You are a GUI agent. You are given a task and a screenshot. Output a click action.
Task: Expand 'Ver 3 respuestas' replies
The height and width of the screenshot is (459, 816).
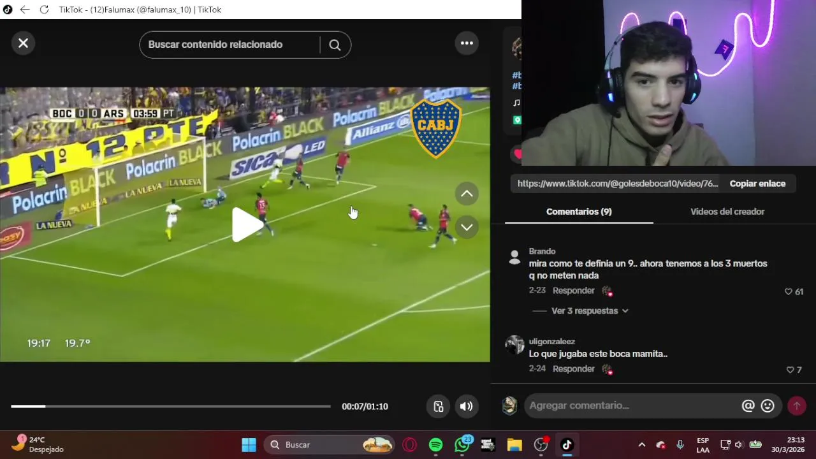point(590,311)
